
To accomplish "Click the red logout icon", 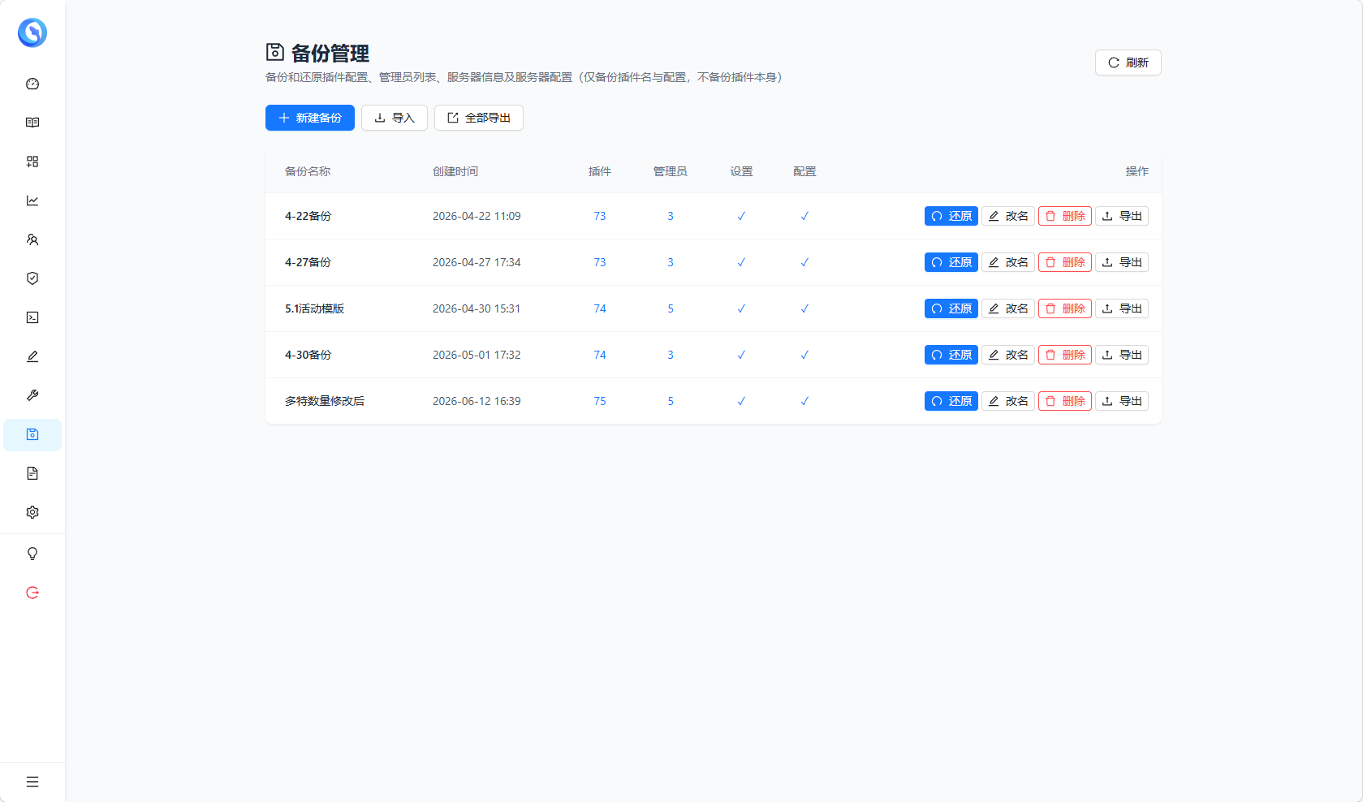I will coord(32,593).
